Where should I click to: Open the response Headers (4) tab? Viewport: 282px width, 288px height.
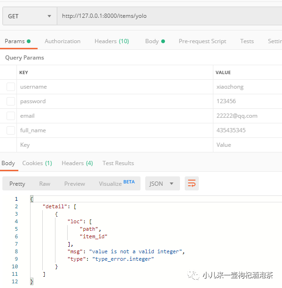click(77, 163)
